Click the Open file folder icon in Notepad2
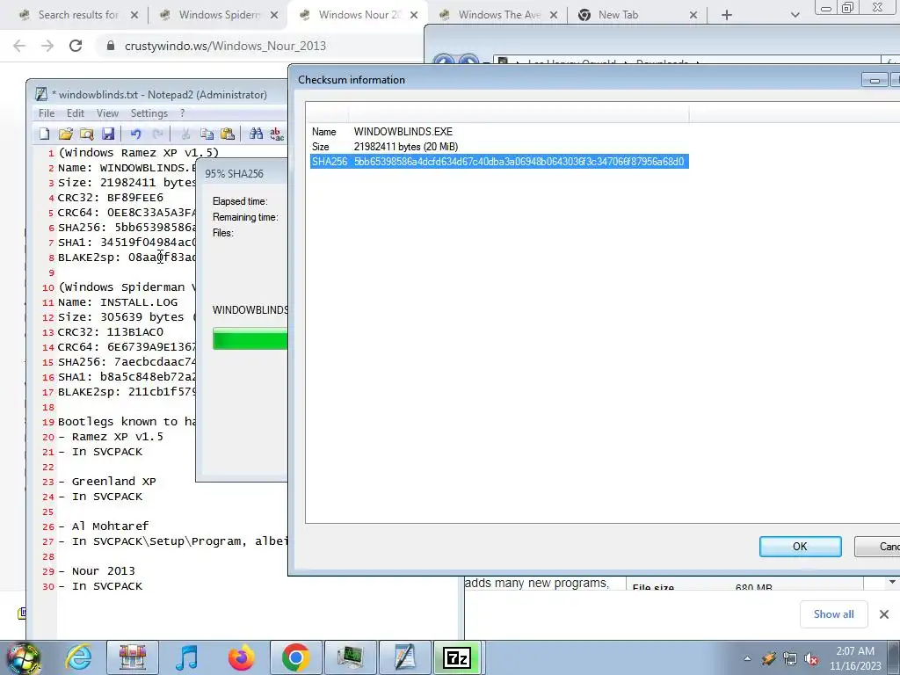This screenshot has height=675, width=900. tap(65, 134)
